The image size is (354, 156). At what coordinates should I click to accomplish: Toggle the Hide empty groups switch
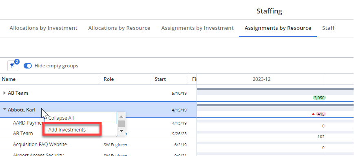[28, 66]
